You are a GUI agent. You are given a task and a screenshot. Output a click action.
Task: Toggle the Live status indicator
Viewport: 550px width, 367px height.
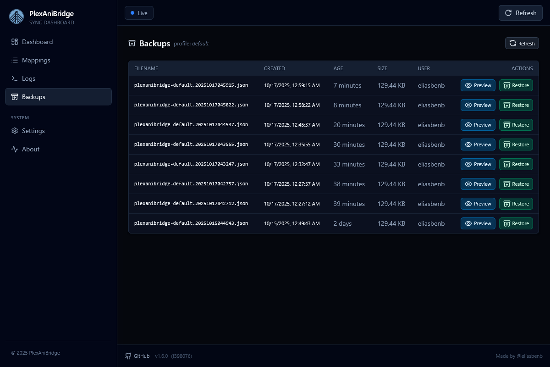pos(139,13)
